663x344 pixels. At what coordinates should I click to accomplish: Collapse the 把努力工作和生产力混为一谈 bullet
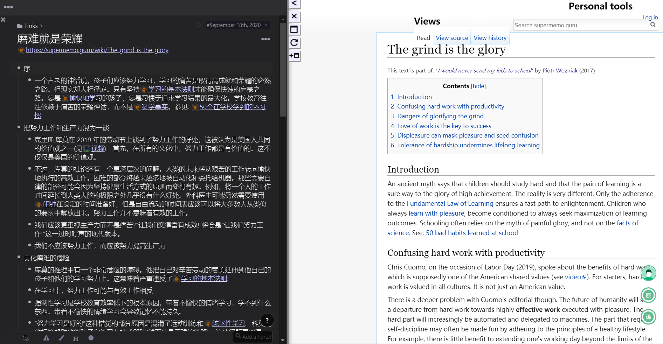[19, 127]
